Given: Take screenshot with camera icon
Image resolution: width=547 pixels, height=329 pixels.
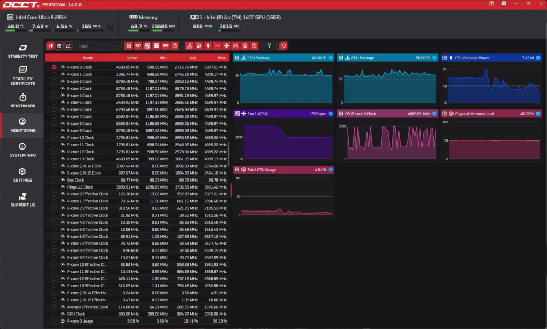Looking at the screenshot, I should 504,4.
